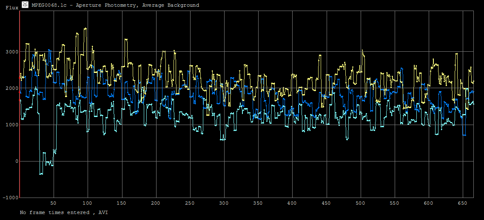Click the frame number 350 axis label

click(258, 203)
